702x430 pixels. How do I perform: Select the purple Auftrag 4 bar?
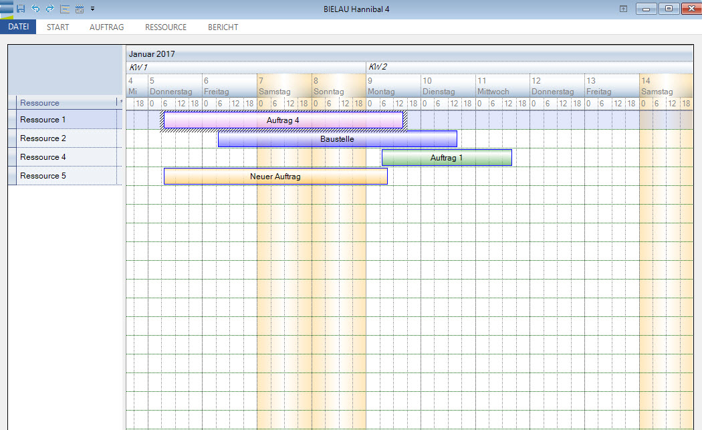click(x=283, y=120)
